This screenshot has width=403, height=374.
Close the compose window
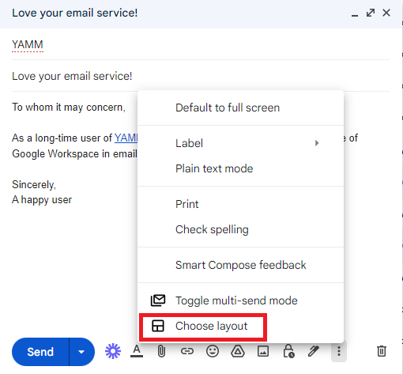point(386,13)
